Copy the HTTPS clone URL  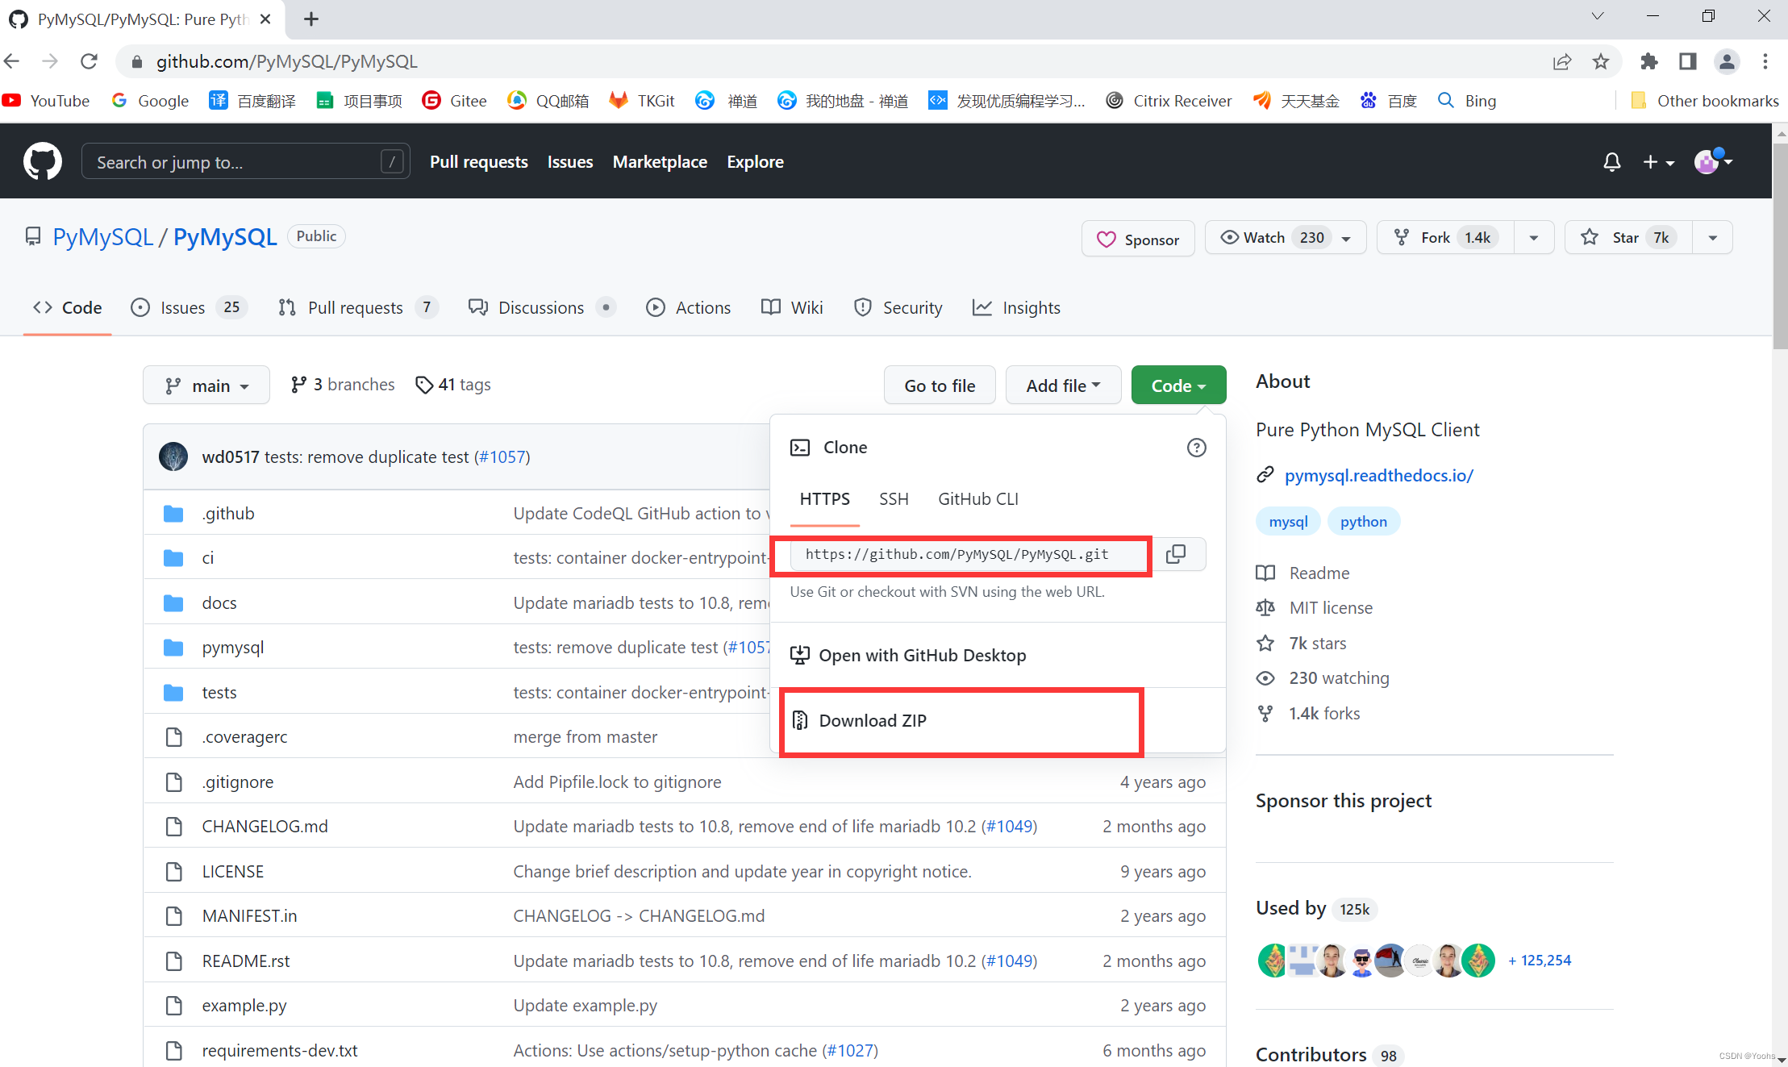click(x=1176, y=554)
